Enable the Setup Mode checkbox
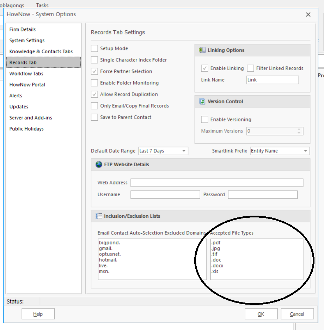This screenshot has height=330, width=324. click(94, 48)
